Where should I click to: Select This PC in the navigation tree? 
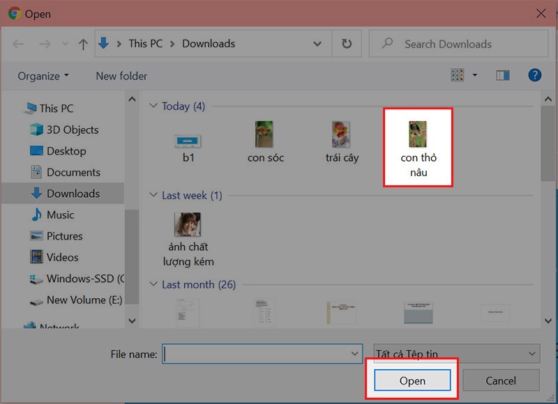[48, 108]
